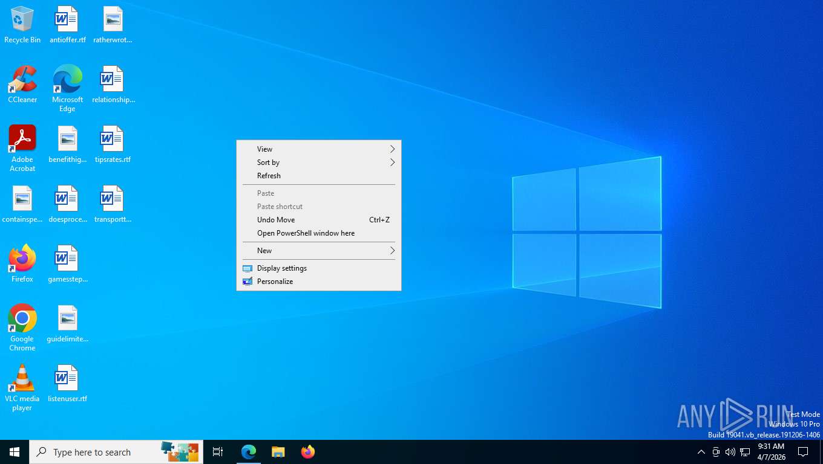The image size is (823, 464).
Task: Show hidden system tray icons
Action: point(701,452)
